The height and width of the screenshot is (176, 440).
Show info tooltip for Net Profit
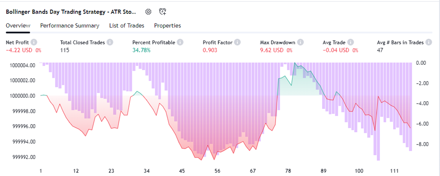[x=34, y=42]
